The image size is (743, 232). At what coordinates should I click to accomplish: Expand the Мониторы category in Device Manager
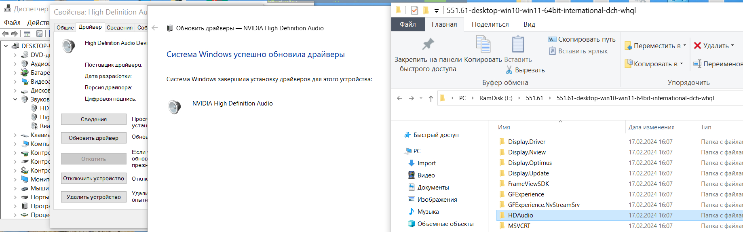15,179
